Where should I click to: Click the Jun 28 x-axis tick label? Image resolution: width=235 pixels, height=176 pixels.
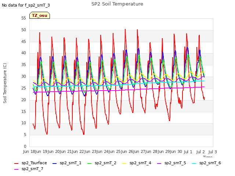(152, 152)
